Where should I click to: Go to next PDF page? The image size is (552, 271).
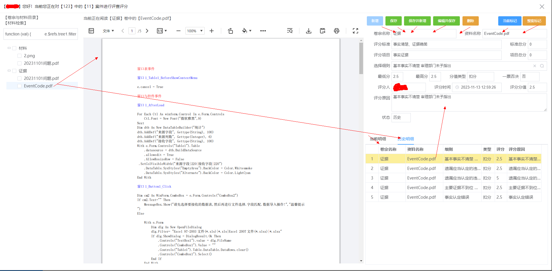(147, 31)
